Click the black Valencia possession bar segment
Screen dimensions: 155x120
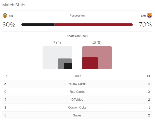(x=38, y=25)
